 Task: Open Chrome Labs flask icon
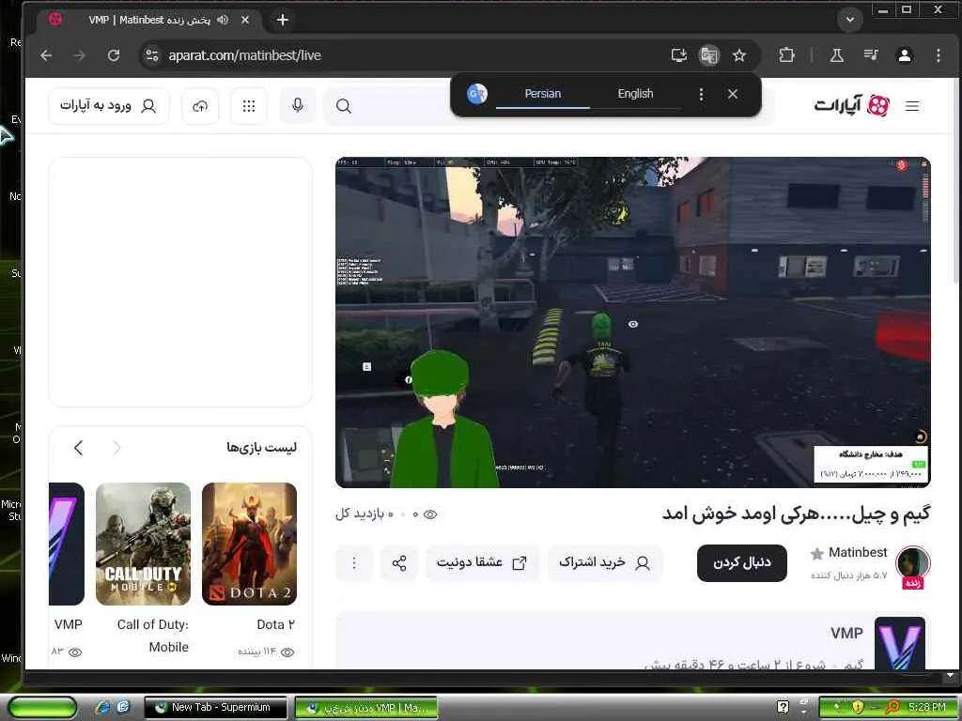point(837,55)
